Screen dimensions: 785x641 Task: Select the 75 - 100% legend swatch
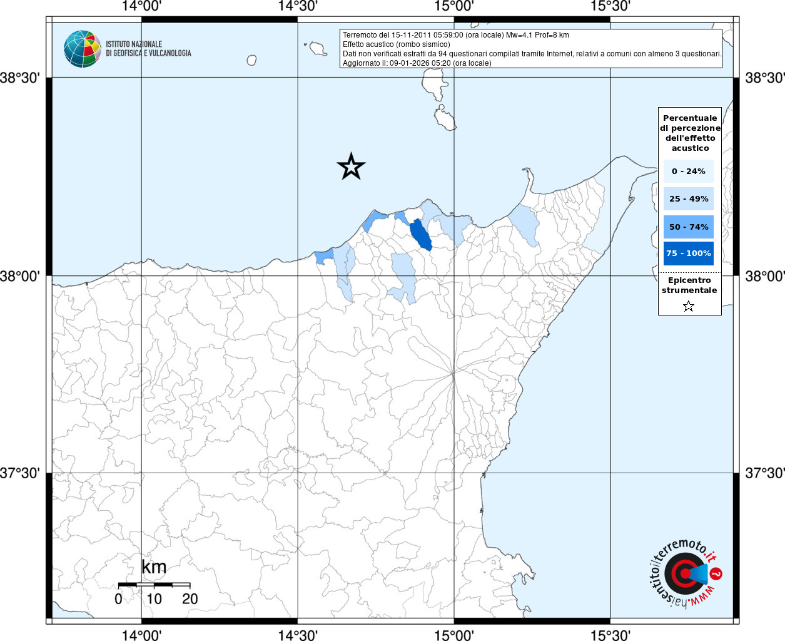(x=688, y=254)
